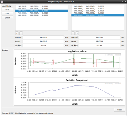Select the left list row starting 180.0015
The height and width of the screenshot is (116, 127).
[x=42, y=6]
